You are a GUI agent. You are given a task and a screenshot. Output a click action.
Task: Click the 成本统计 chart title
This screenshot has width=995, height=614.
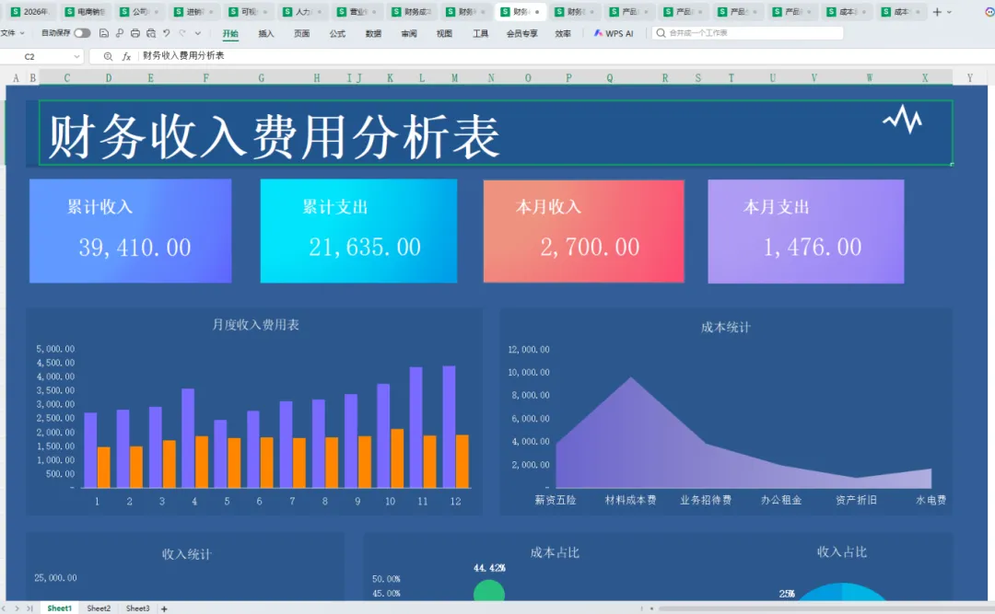[725, 328]
